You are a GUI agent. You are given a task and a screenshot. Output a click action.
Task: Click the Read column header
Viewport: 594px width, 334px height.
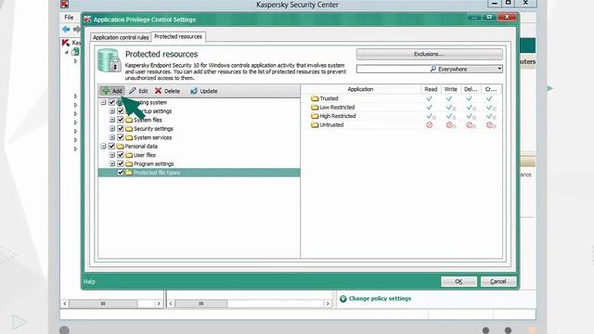[x=431, y=89]
